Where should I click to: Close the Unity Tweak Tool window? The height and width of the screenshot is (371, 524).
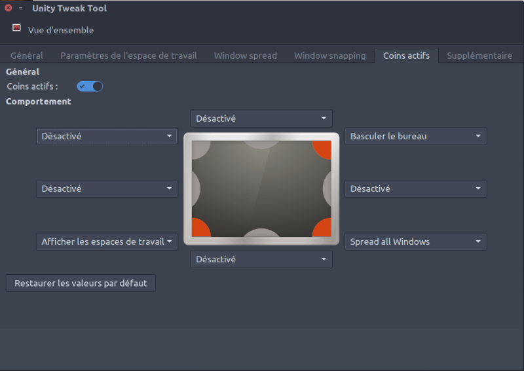click(9, 8)
